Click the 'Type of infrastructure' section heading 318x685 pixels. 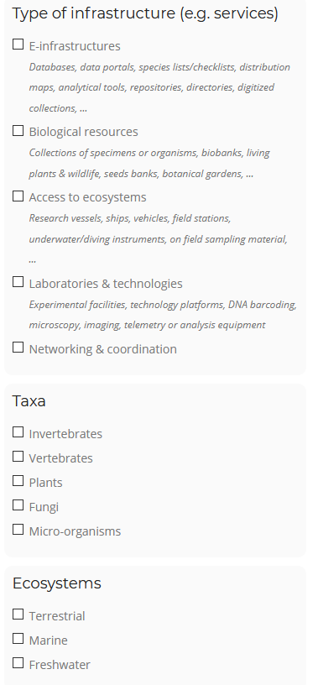click(x=145, y=13)
